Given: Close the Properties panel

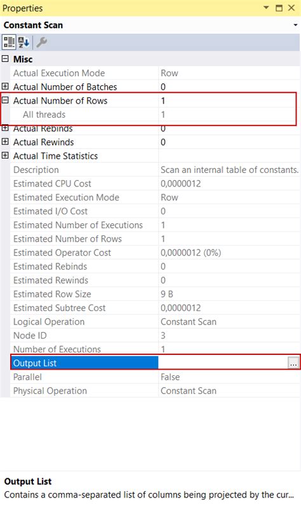Looking at the screenshot, I should tap(291, 8).
